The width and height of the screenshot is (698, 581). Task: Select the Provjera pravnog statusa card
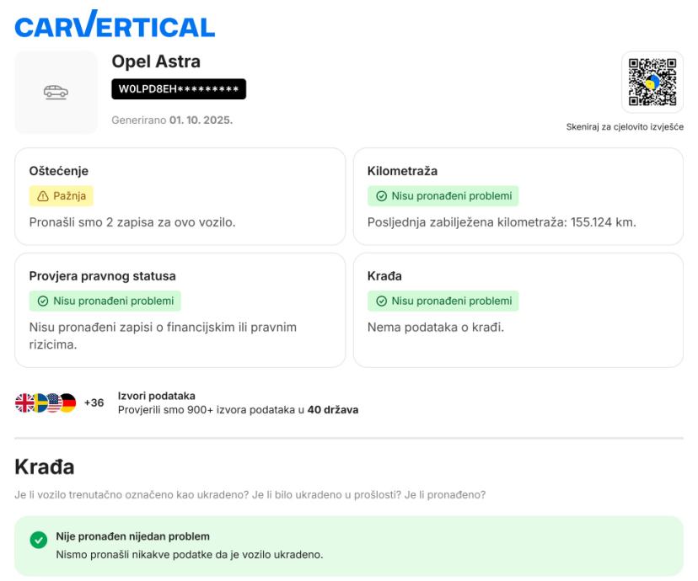(180, 310)
